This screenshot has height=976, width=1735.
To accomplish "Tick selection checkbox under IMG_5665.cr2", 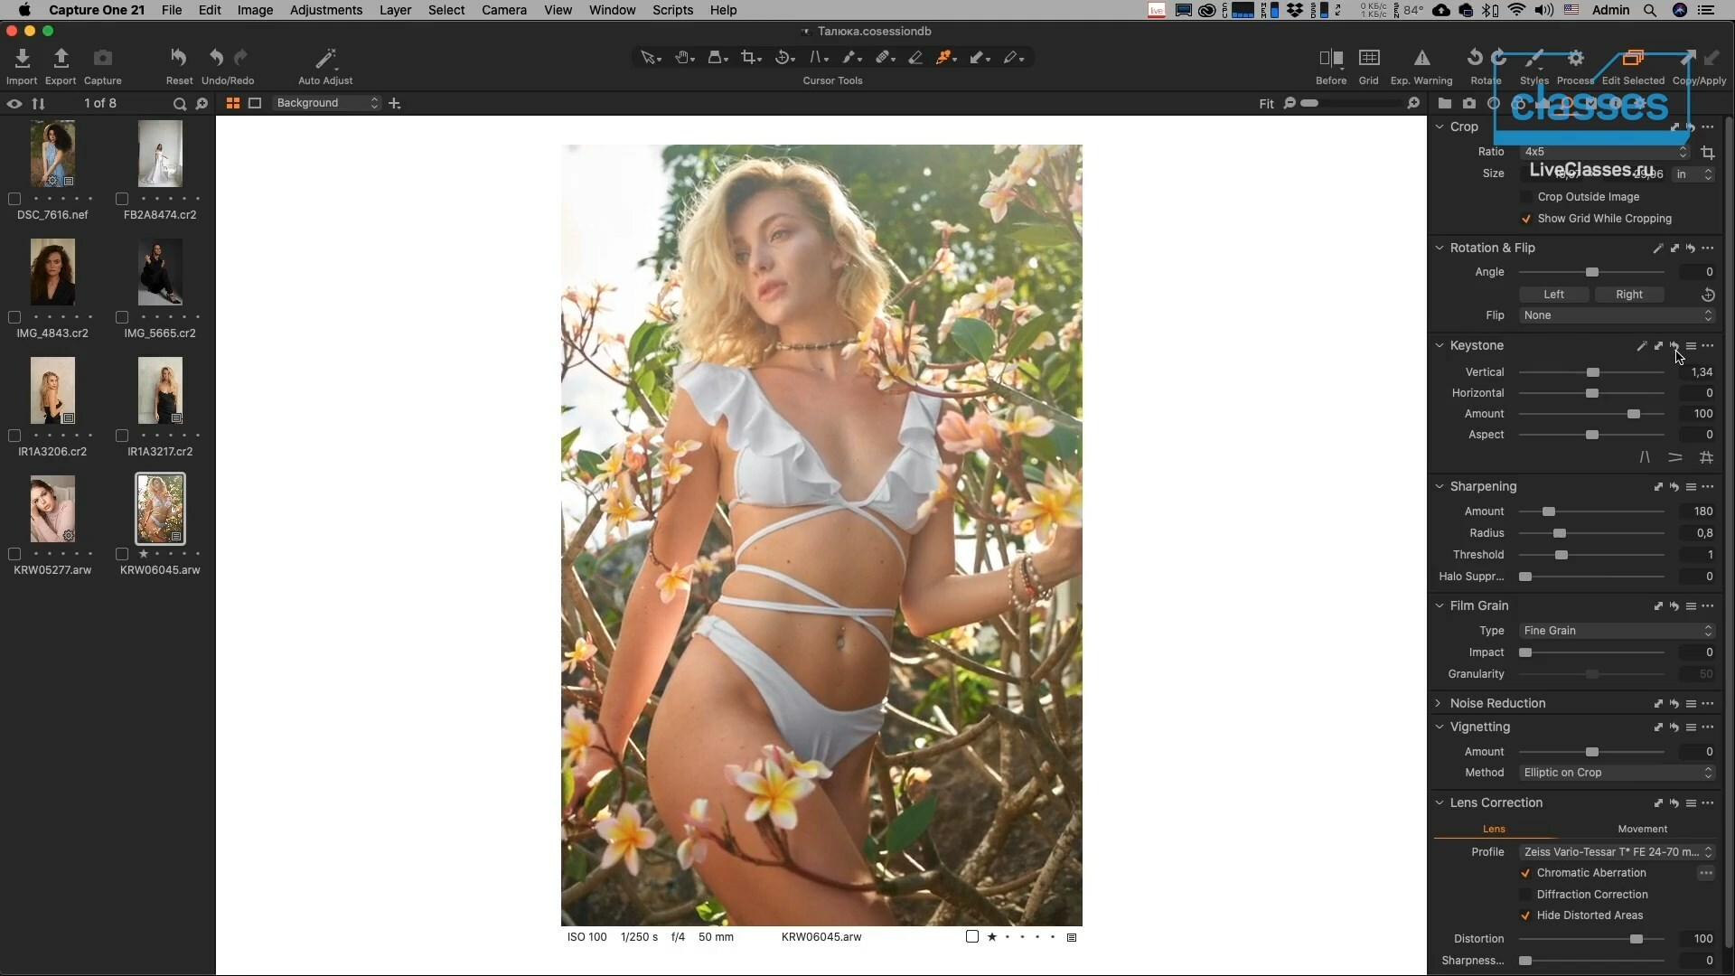I will pyautogui.click(x=122, y=317).
